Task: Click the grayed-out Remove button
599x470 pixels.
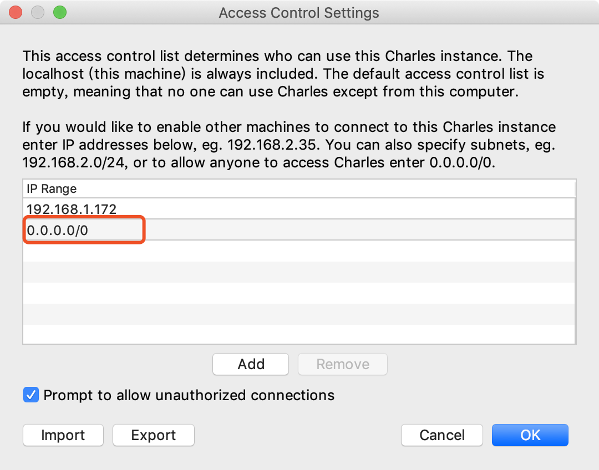Action: click(x=343, y=364)
